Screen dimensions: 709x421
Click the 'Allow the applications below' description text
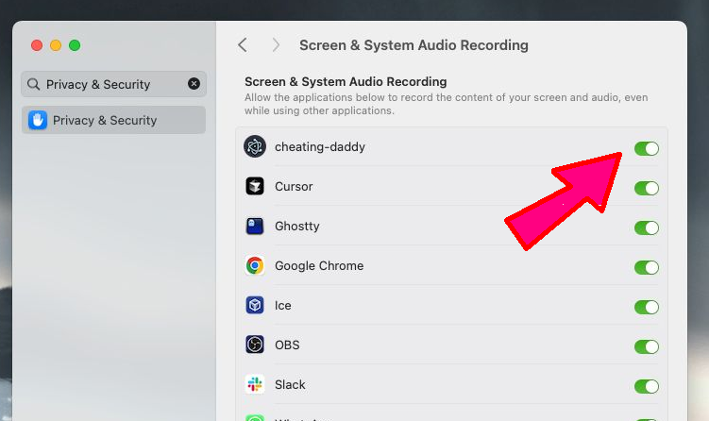[447, 104]
